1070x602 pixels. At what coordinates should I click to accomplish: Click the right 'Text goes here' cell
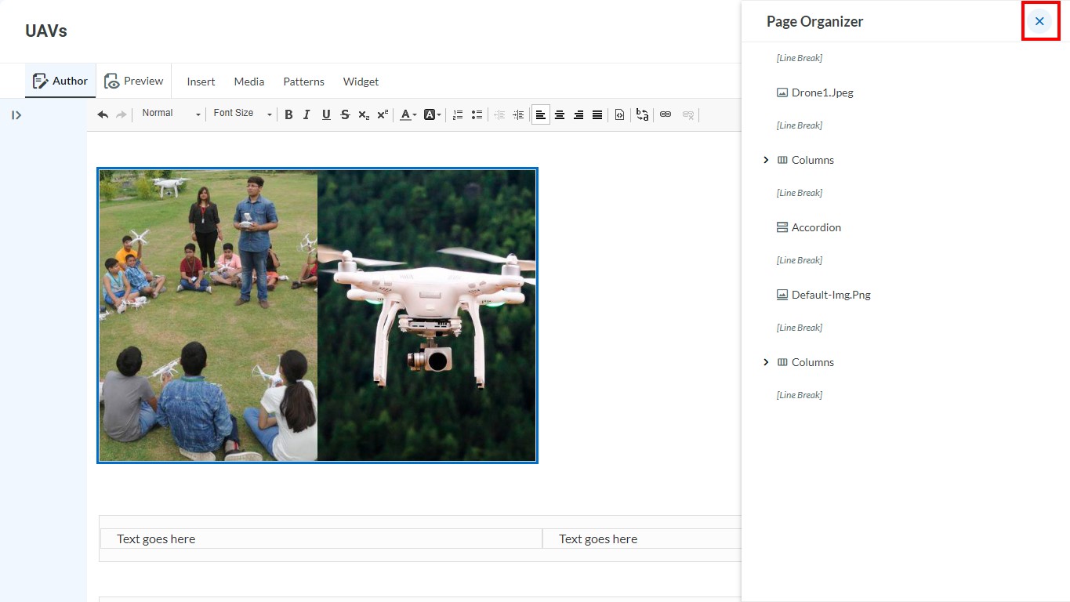pyautogui.click(x=642, y=539)
